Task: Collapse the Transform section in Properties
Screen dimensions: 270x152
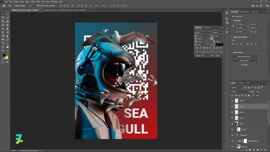Action: click(232, 21)
